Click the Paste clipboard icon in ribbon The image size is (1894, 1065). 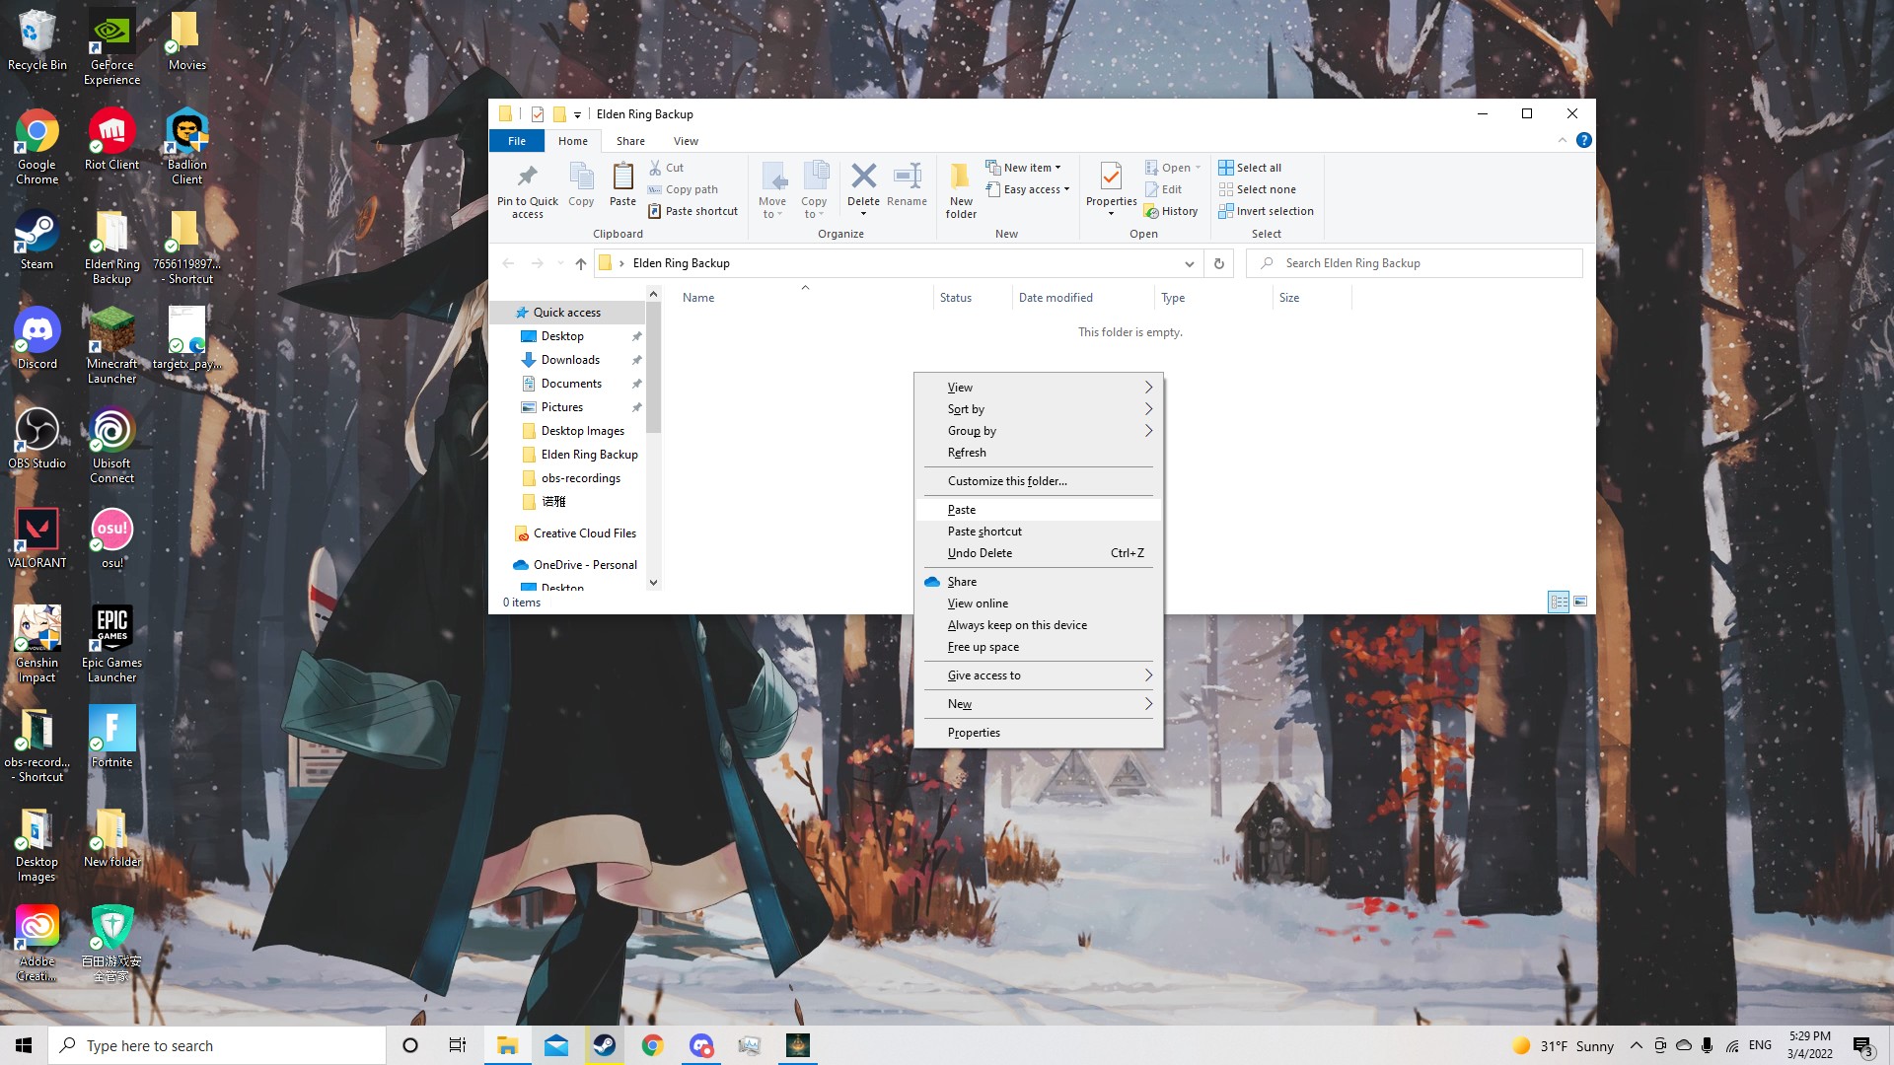pos(622,177)
